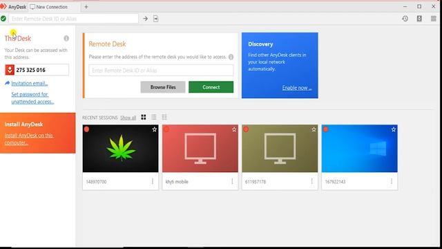Focus the top address bar input field
The height and width of the screenshot is (249, 442).
(73, 19)
